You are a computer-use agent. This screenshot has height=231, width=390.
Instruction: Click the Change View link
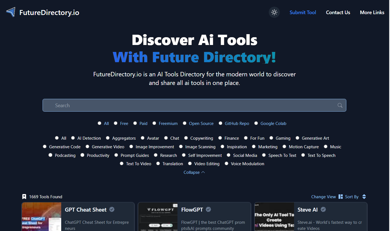pos(324,197)
